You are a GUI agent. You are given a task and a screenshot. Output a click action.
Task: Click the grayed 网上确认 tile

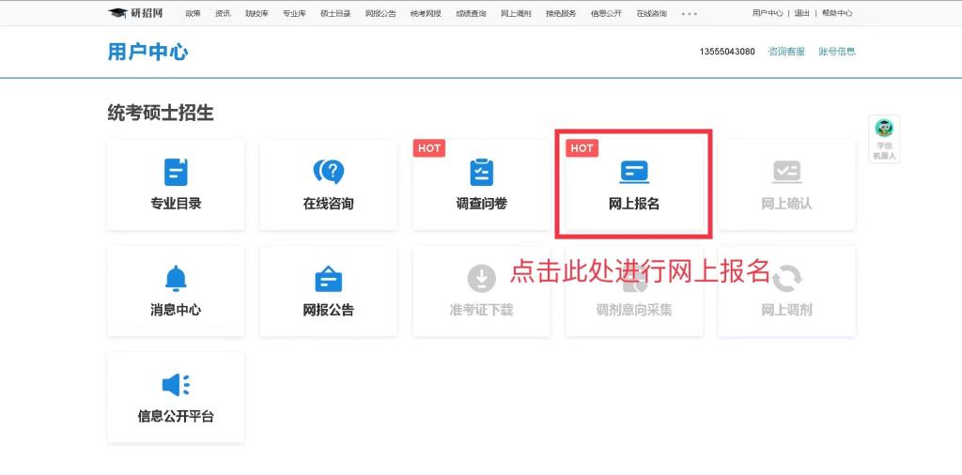pyautogui.click(x=786, y=184)
